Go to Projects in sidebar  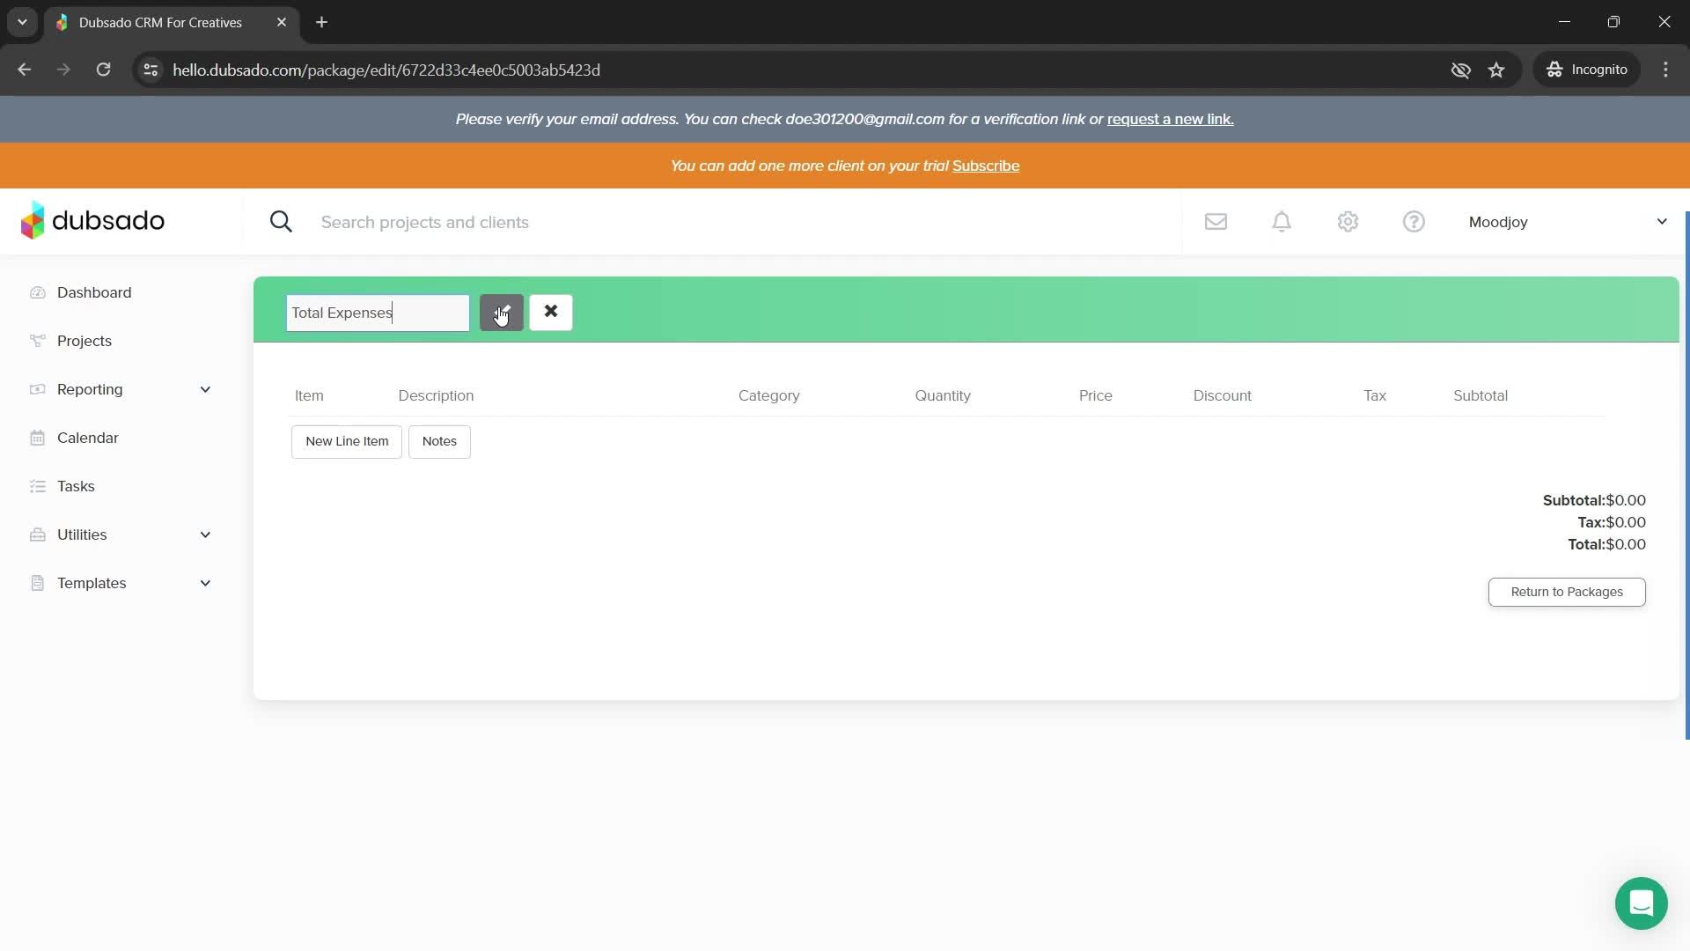coord(84,341)
